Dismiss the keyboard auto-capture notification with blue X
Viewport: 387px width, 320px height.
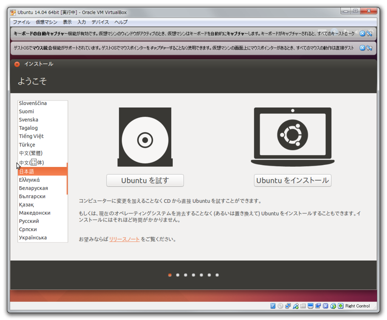(362, 34)
